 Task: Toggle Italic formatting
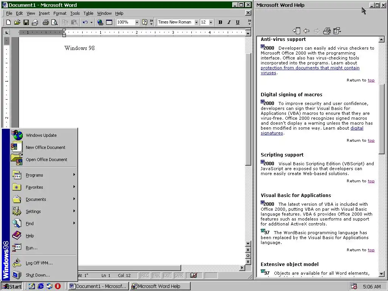coord(229,22)
